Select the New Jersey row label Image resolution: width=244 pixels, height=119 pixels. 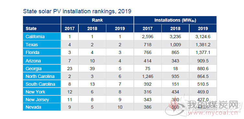pyautogui.click(x=42, y=100)
